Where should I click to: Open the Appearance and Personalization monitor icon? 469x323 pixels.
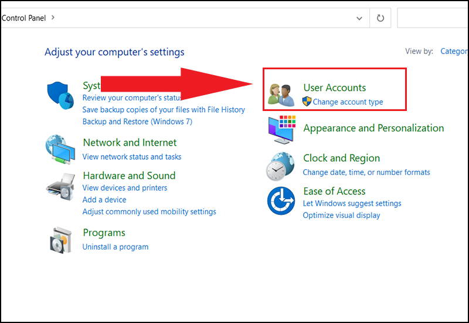[x=281, y=129]
